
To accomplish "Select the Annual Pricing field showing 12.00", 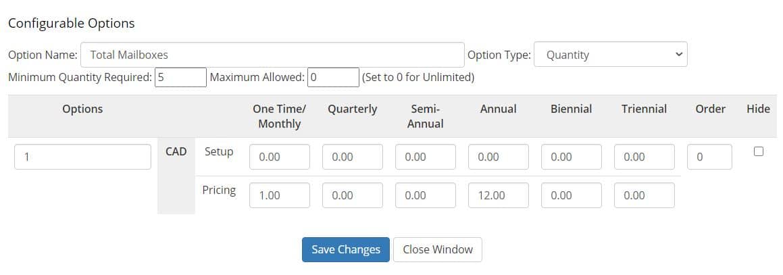I will [499, 195].
